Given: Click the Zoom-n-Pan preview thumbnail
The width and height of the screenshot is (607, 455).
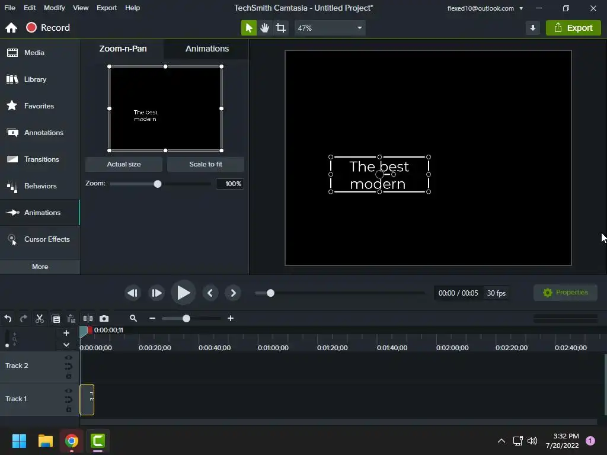Looking at the screenshot, I should tap(165, 108).
